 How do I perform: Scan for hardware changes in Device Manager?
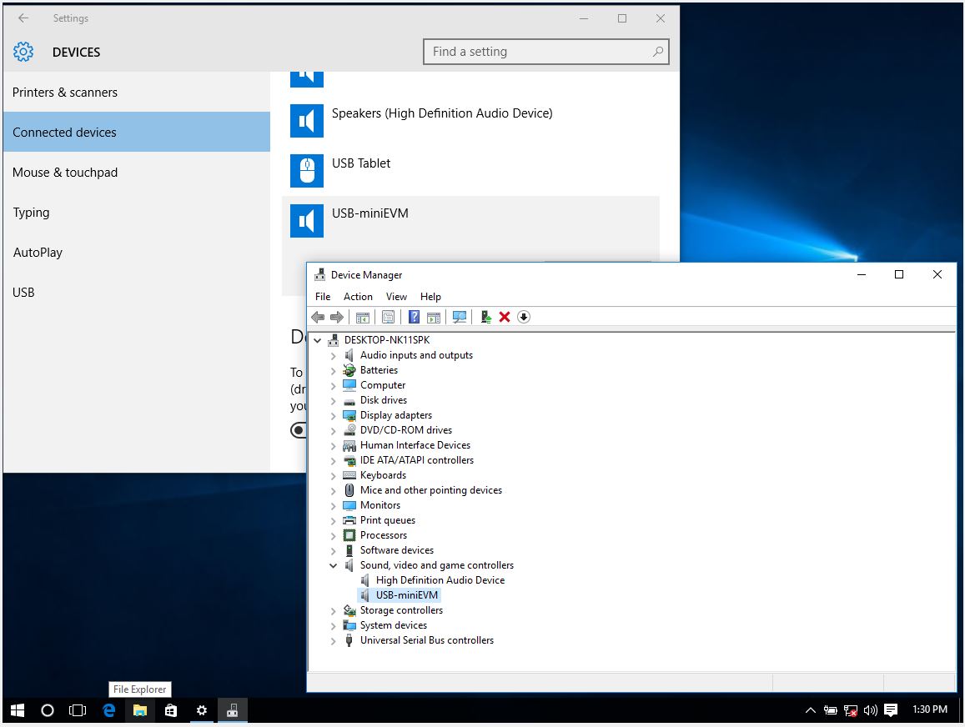coord(460,317)
